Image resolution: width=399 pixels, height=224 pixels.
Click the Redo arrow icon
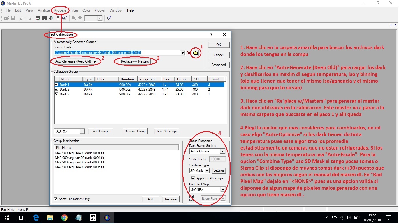[29, 18]
